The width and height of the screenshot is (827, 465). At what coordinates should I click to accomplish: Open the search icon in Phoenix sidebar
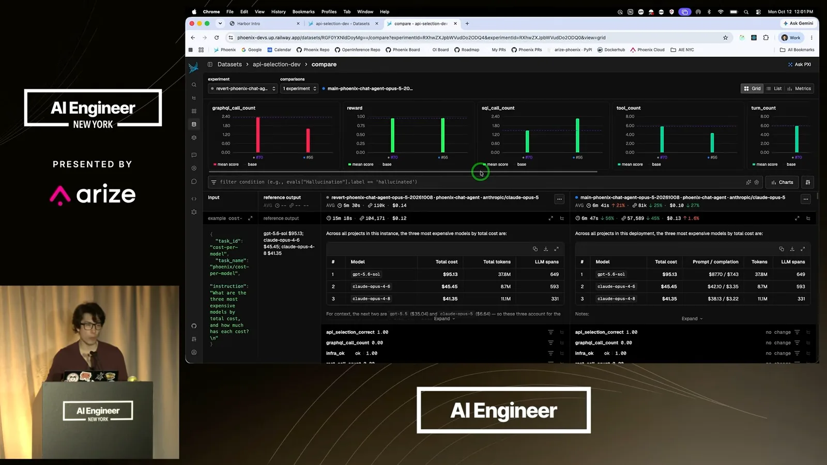194,85
